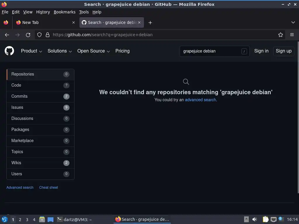
Task: Open the file manager taskbar icon
Action: click(42, 219)
